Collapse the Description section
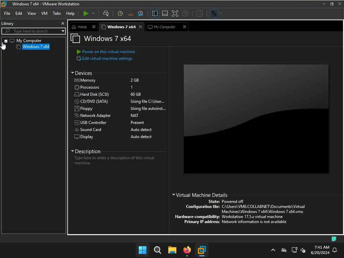 click(73, 151)
